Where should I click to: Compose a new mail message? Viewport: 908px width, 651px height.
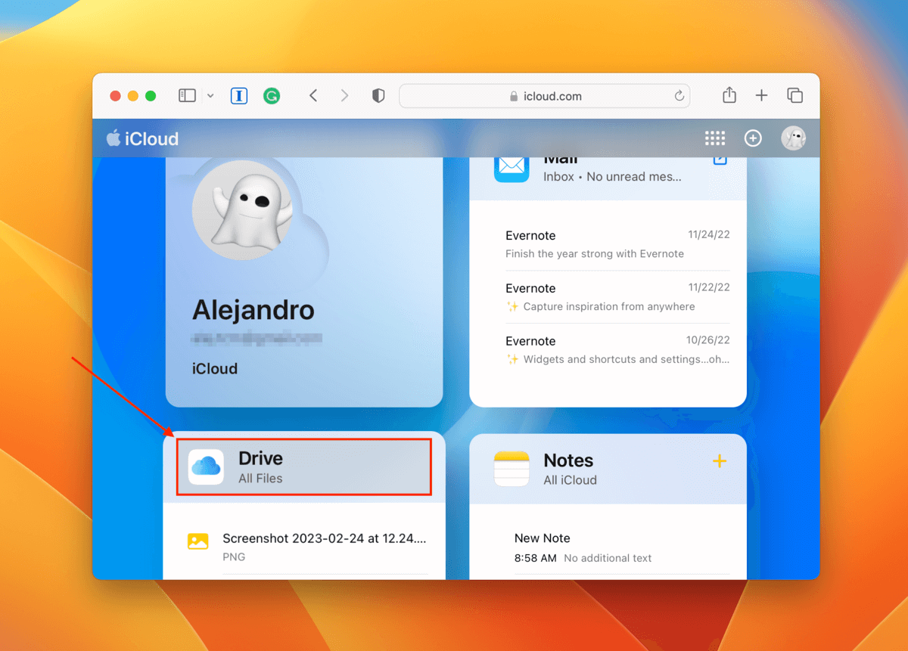(720, 160)
